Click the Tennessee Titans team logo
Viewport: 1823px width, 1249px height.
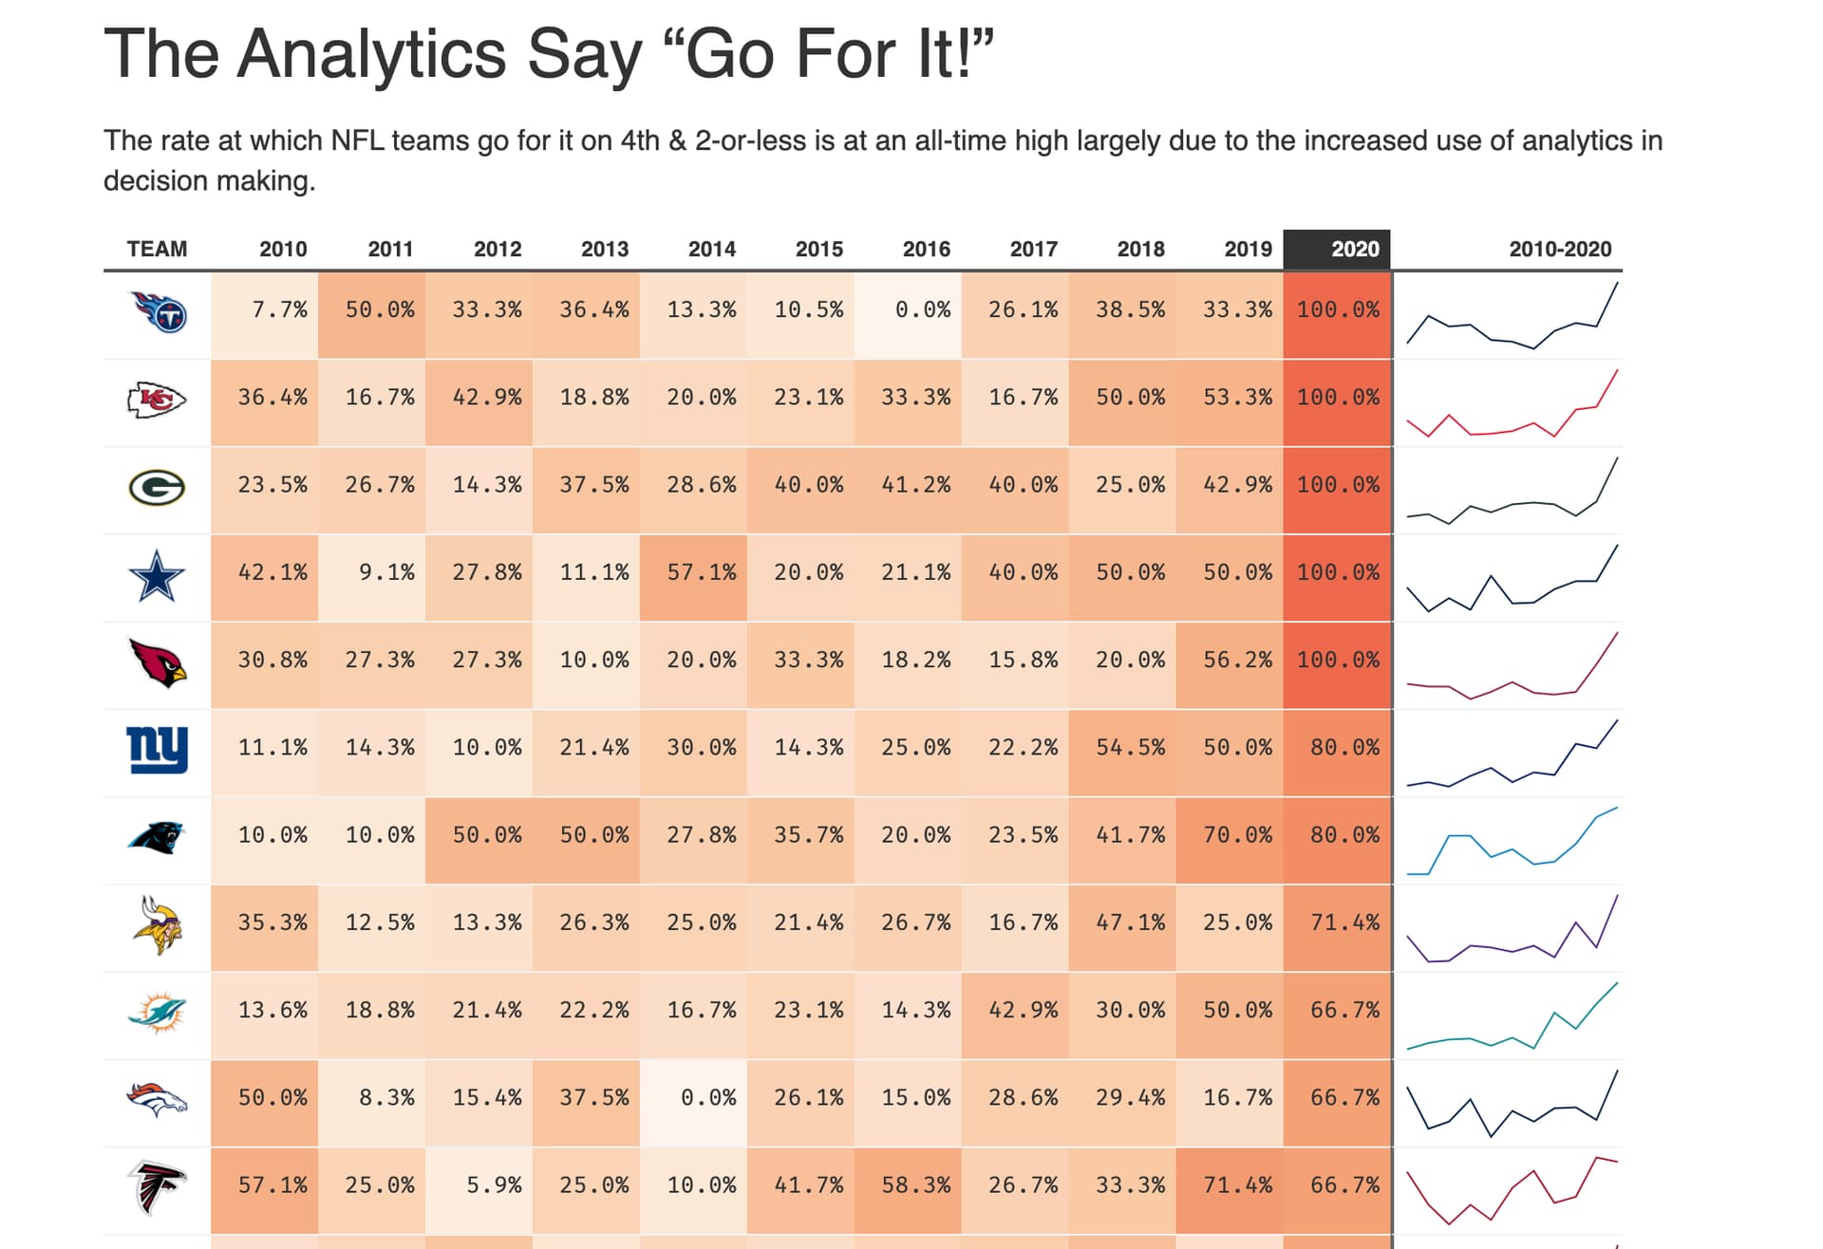pyautogui.click(x=158, y=312)
